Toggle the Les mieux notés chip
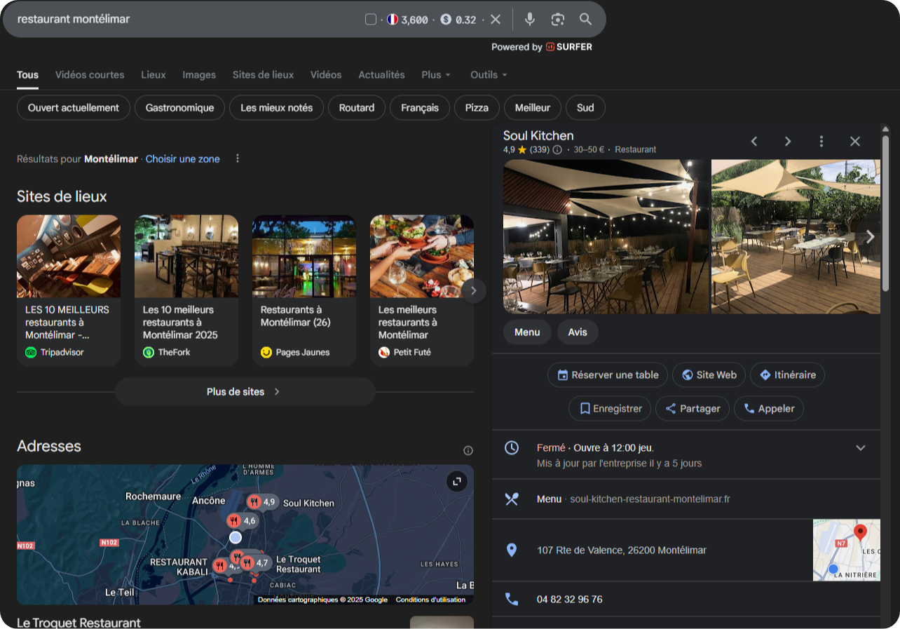 pyautogui.click(x=276, y=108)
